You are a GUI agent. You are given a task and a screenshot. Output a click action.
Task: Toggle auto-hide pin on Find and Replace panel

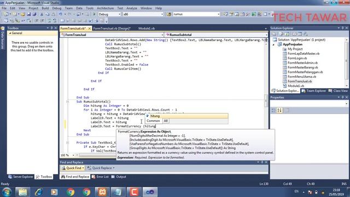pos(262,162)
